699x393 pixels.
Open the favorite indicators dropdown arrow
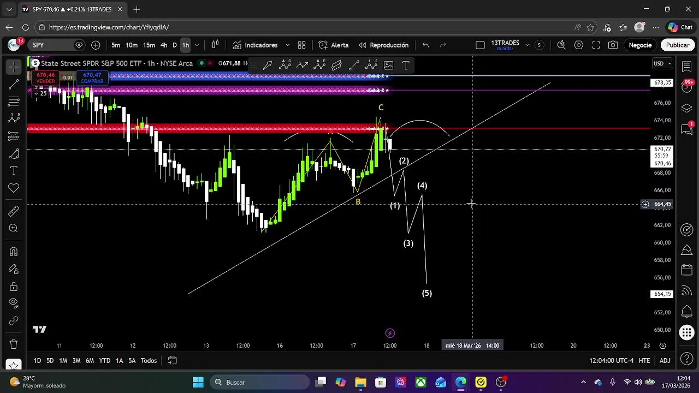[287, 45]
